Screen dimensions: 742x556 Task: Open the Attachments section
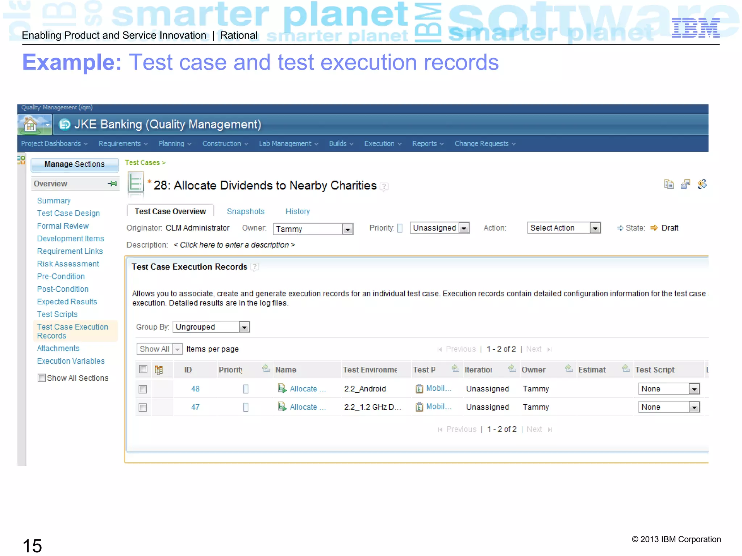58,349
